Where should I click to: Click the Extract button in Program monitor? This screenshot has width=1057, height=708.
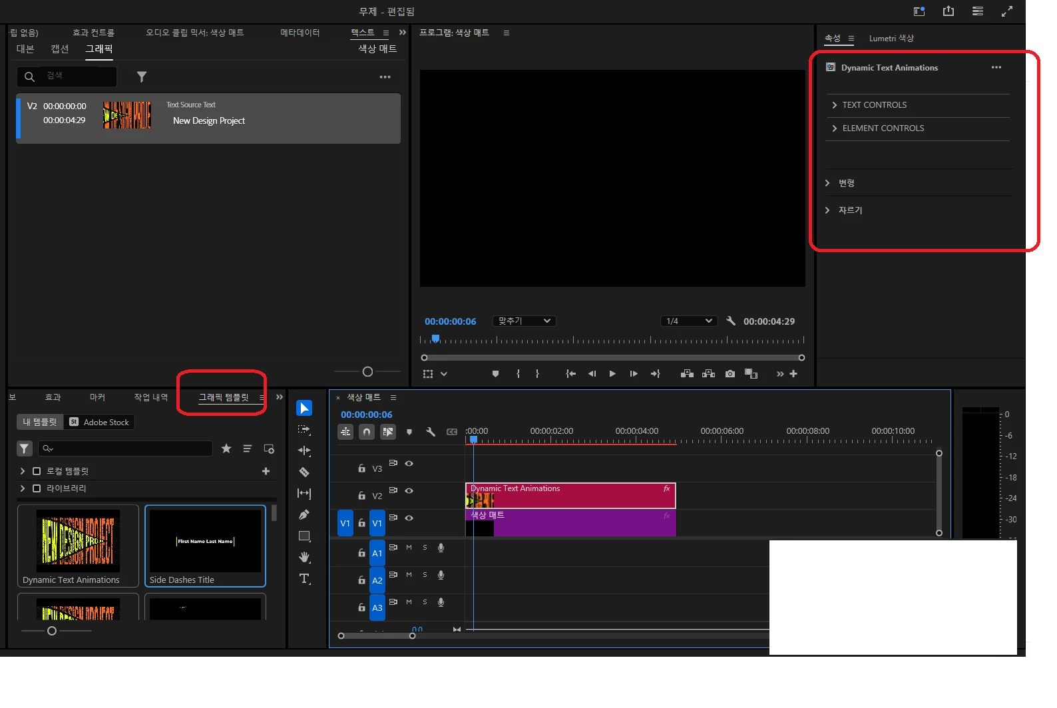(709, 374)
